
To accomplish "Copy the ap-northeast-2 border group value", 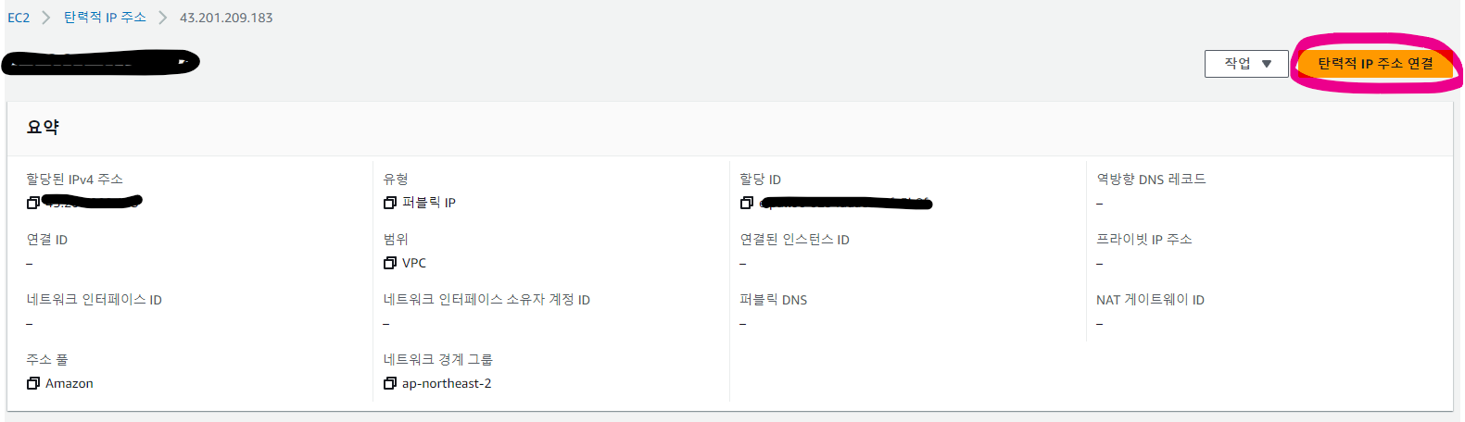I will tap(390, 383).
